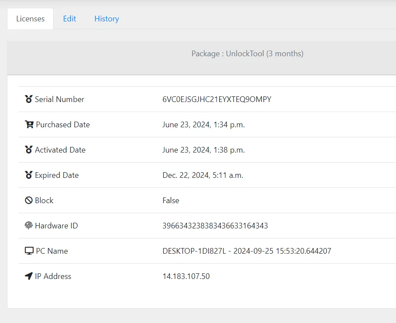Click the arrow icon beside IP Address
The height and width of the screenshot is (323, 396).
click(29, 276)
